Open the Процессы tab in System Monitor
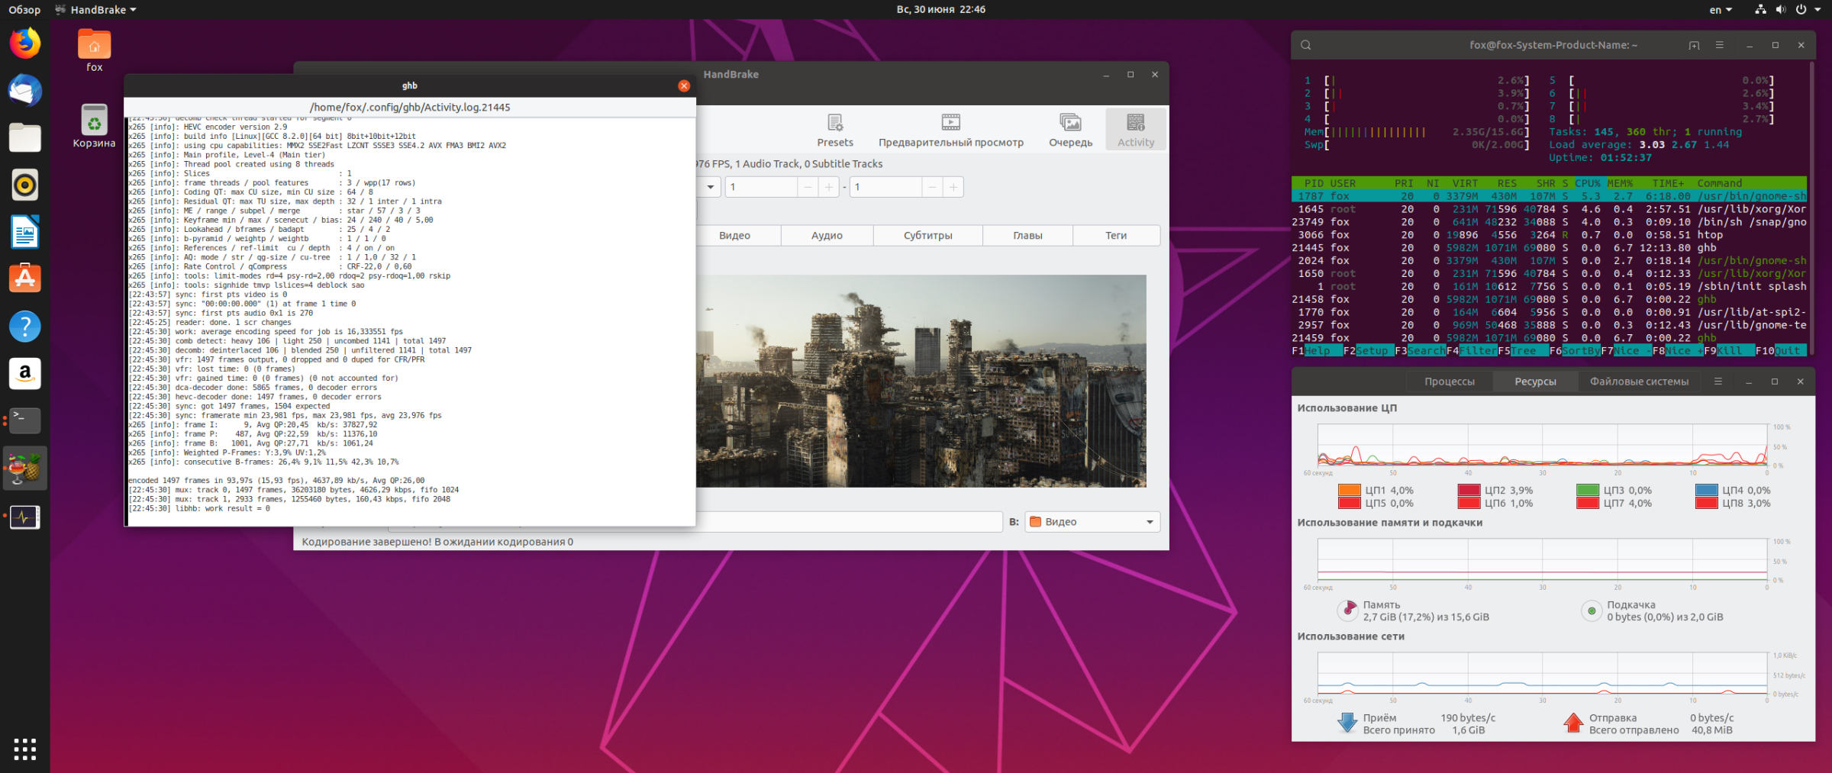1832x773 pixels. 1449,382
